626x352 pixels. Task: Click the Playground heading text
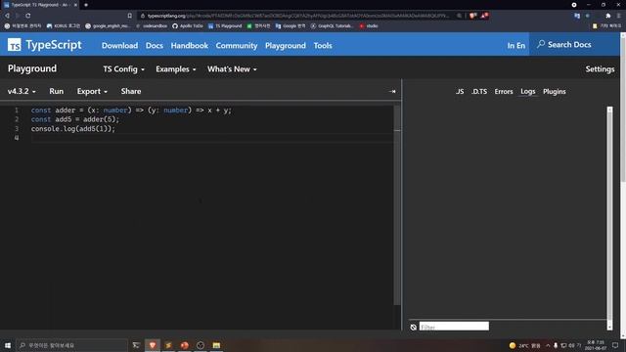pos(32,68)
